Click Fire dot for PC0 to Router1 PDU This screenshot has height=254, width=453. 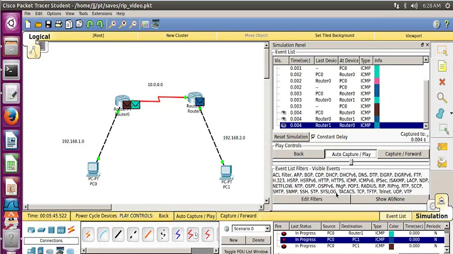[x=284, y=233]
